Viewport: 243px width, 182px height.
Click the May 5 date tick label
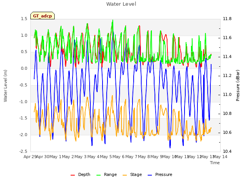coord(106,157)
